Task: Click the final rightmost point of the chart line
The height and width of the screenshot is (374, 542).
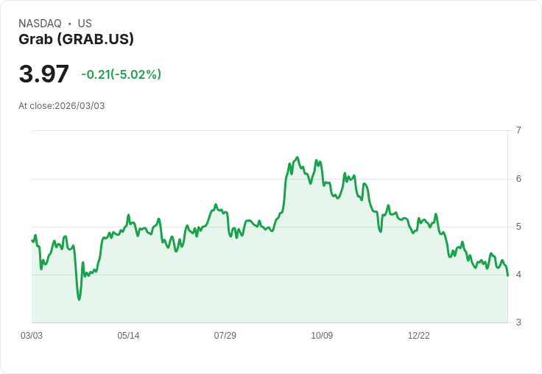Action: (x=508, y=275)
